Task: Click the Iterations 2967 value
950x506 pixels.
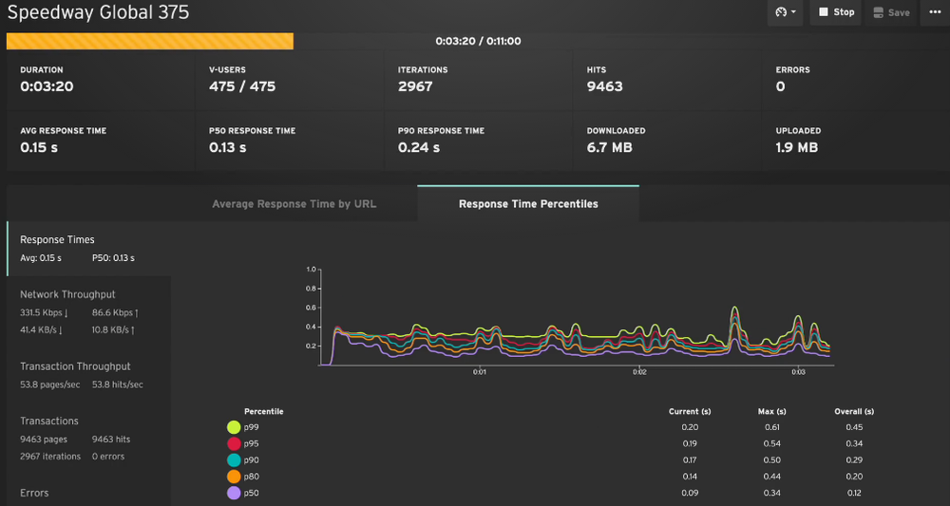Action: pyautogui.click(x=416, y=86)
